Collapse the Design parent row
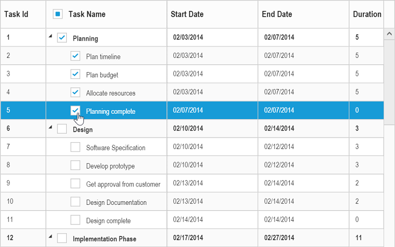395x247 pixels. coord(51,127)
